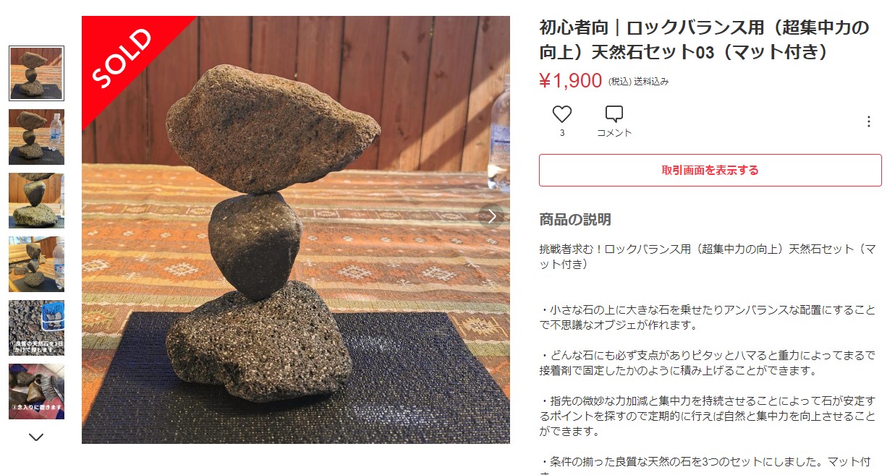Open the three-dot more options menu

coord(869,122)
